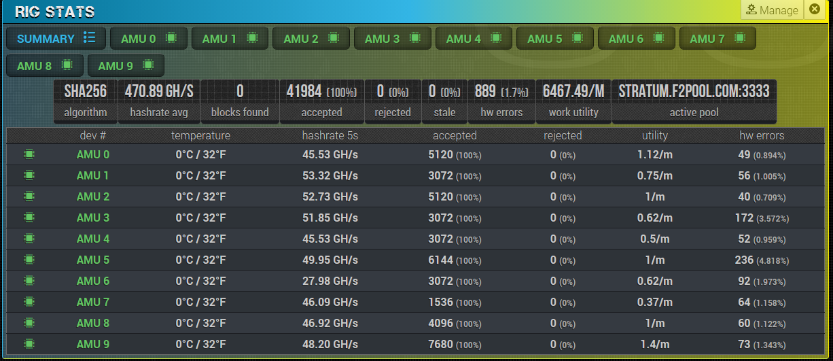Click the chip icon in AMU 4 row
Screen dimensions: 833x361
click(x=29, y=239)
